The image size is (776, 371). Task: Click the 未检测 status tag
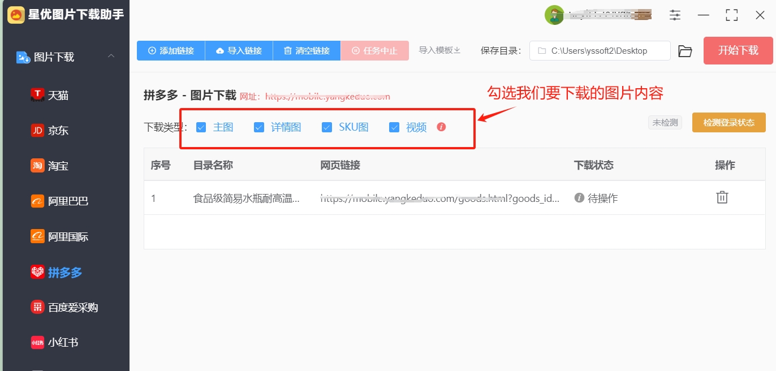point(665,123)
